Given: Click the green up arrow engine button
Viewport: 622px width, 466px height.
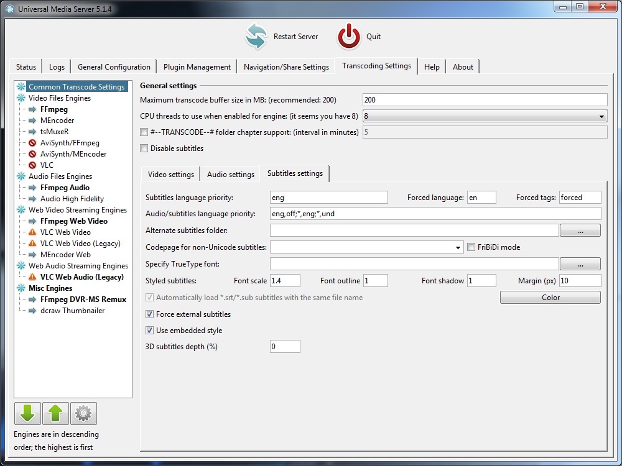Looking at the screenshot, I should coord(55,413).
